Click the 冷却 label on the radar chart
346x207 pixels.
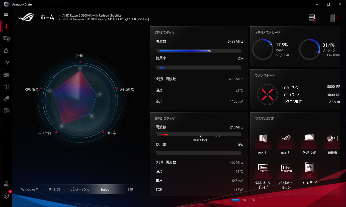point(79,56)
